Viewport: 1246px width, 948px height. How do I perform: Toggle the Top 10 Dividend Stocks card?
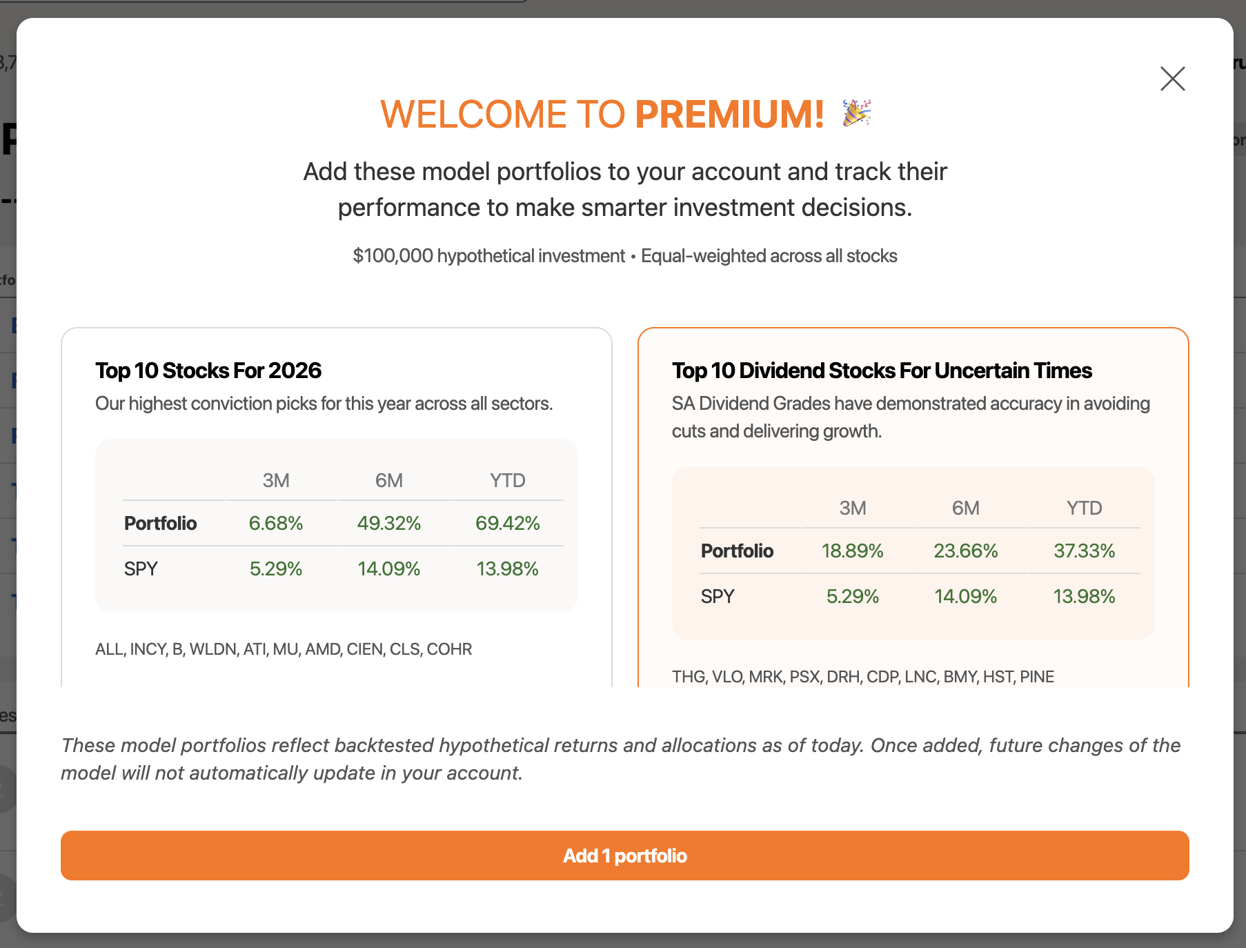click(913, 507)
